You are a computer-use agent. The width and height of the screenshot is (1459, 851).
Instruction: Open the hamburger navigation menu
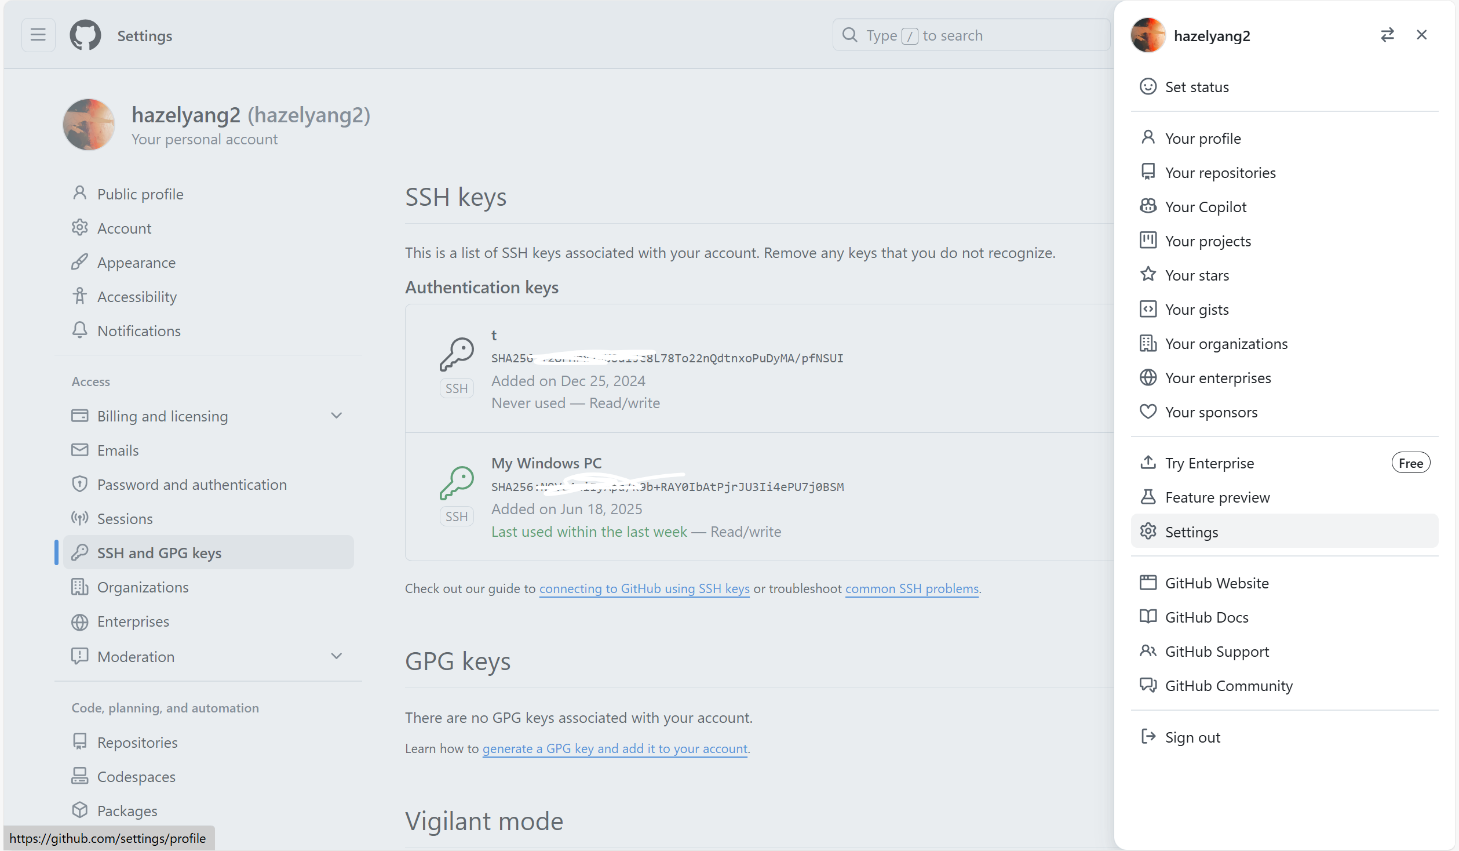point(38,35)
